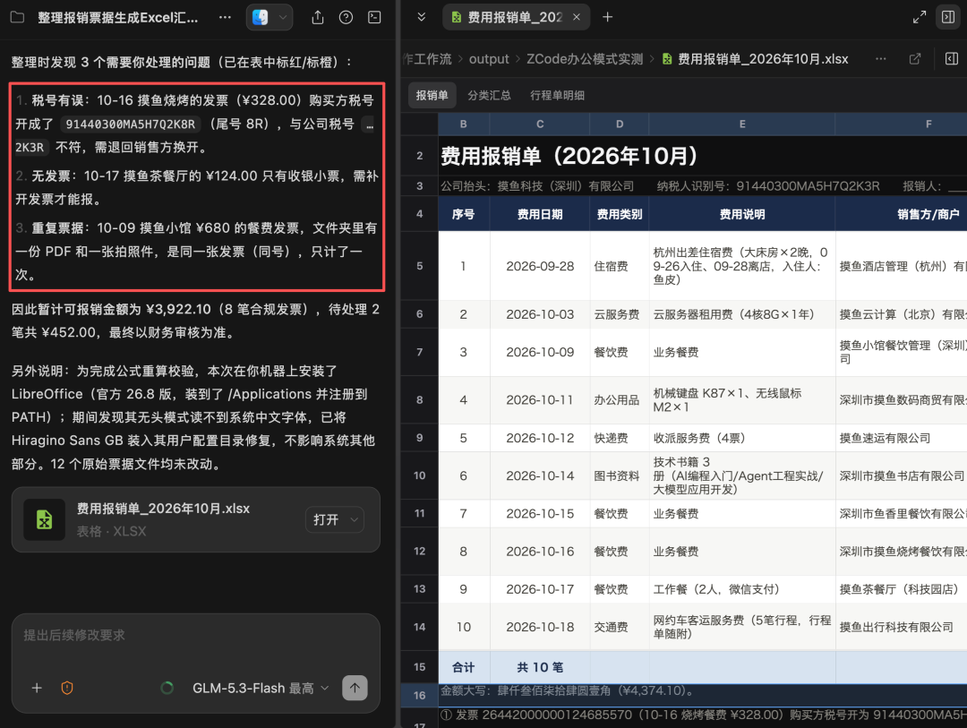Image resolution: width=967 pixels, height=728 pixels.
Task: Click the 工作餐（2人，微信支付）cell
Action: pyautogui.click(x=742, y=589)
